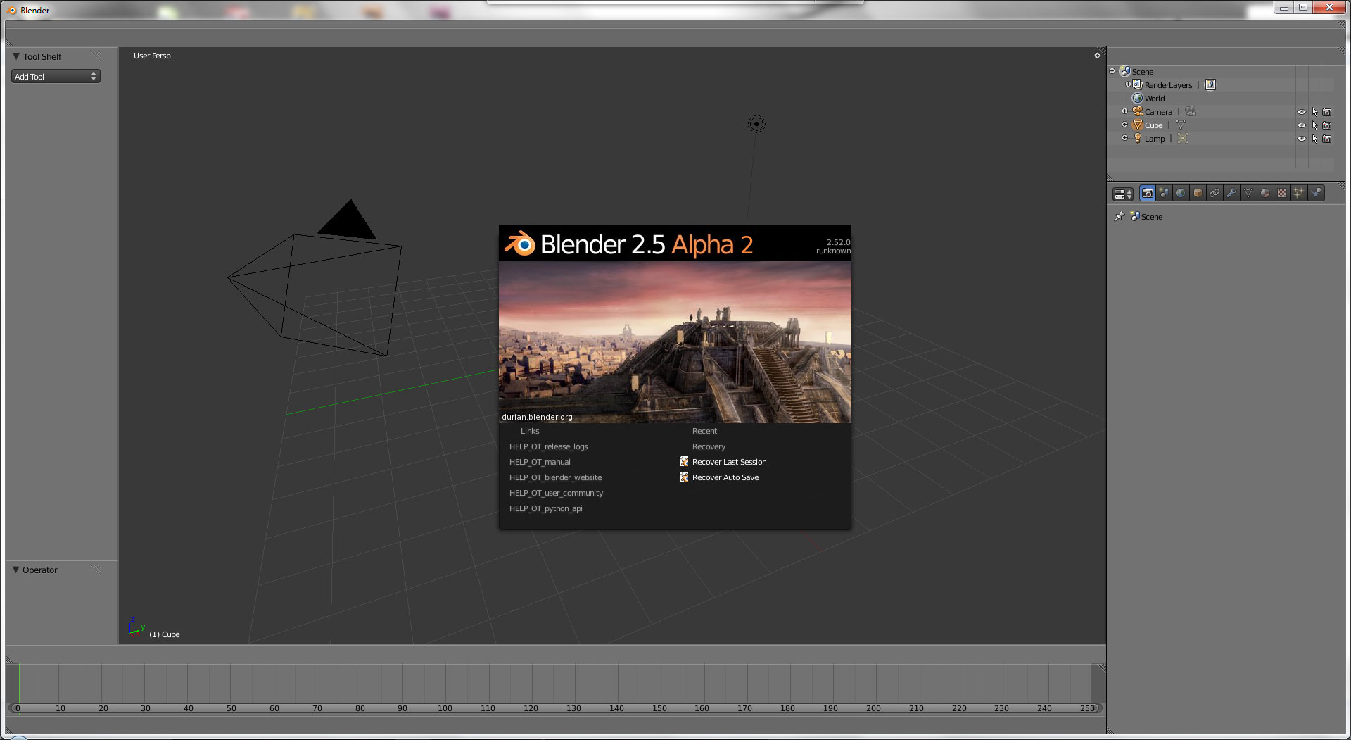Click the grey camera data icon
This screenshot has height=740, width=1351.
[x=1191, y=111]
